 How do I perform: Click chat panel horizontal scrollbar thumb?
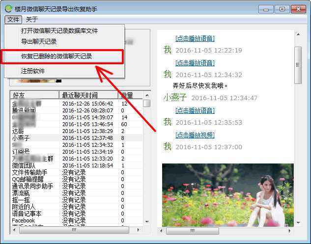(x=193, y=231)
